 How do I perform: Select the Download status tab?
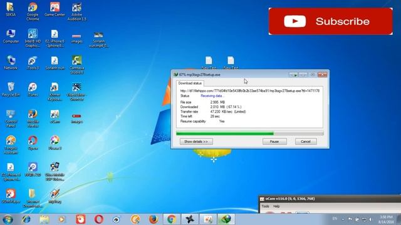coord(190,83)
